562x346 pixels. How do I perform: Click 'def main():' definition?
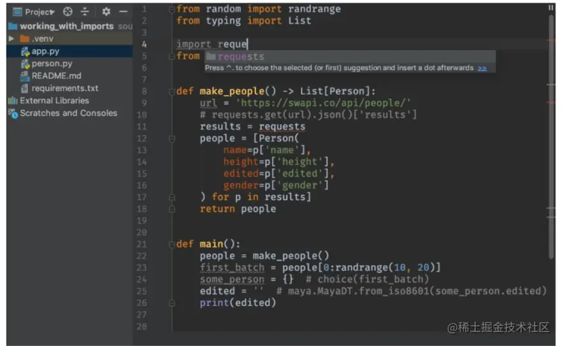point(208,244)
